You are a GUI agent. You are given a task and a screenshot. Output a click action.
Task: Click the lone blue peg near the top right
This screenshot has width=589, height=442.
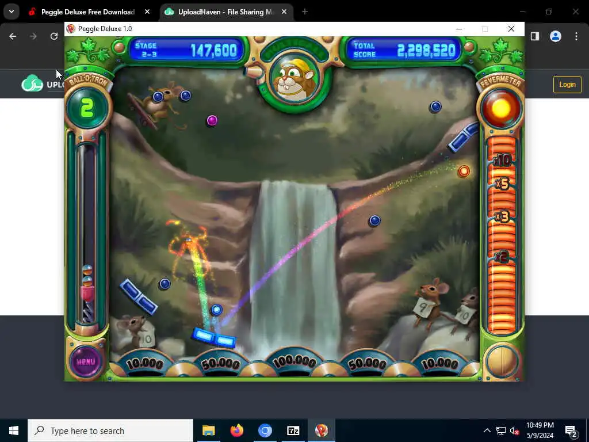pos(436,106)
